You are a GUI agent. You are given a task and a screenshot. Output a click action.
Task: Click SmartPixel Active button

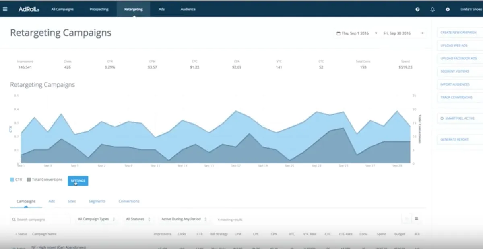pyautogui.click(x=460, y=118)
